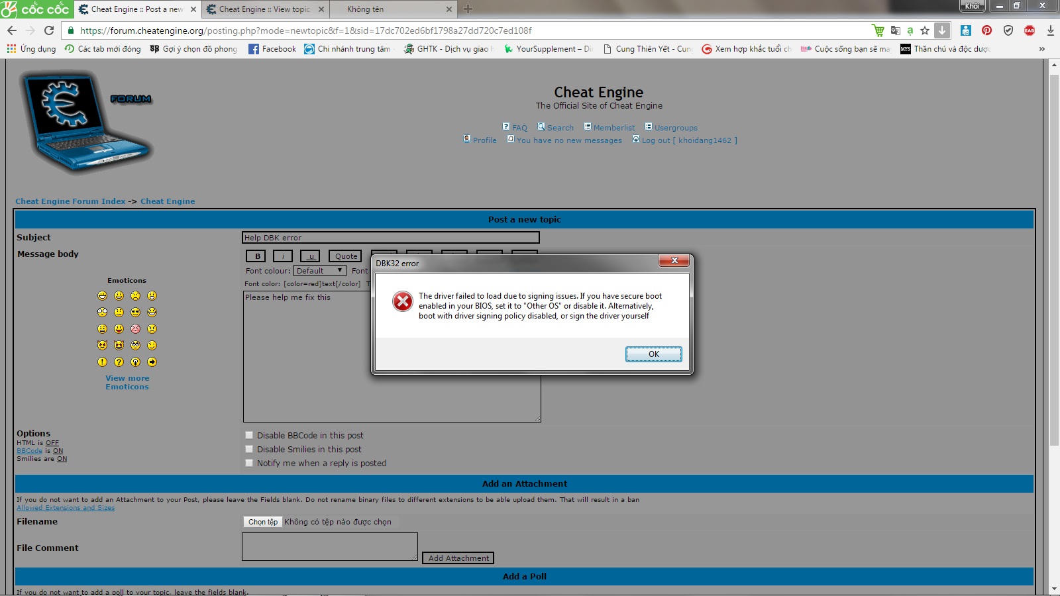Expand the hidden bookmarks overflow chevron
The image size is (1060, 596).
point(1041,49)
